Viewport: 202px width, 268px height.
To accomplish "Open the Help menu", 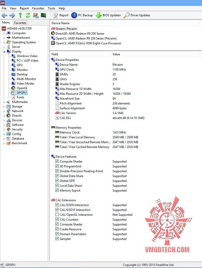I will 62,8.
